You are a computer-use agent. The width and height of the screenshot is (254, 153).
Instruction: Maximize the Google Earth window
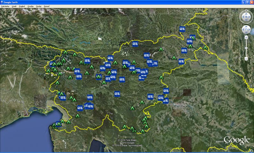click(248, 2)
